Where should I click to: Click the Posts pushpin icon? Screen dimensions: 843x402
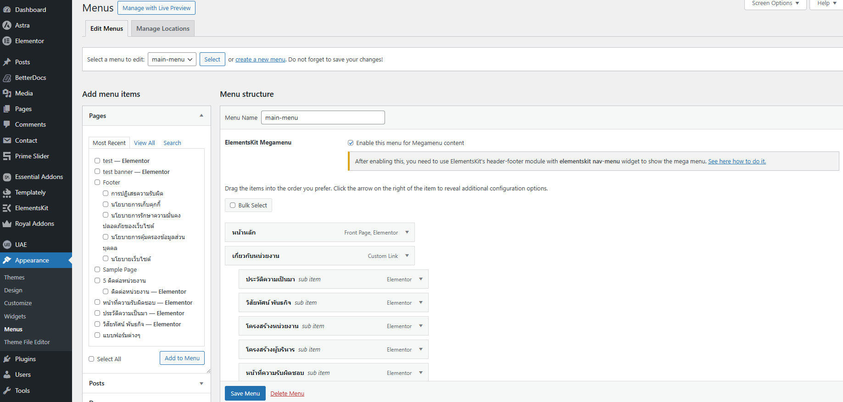tap(7, 62)
